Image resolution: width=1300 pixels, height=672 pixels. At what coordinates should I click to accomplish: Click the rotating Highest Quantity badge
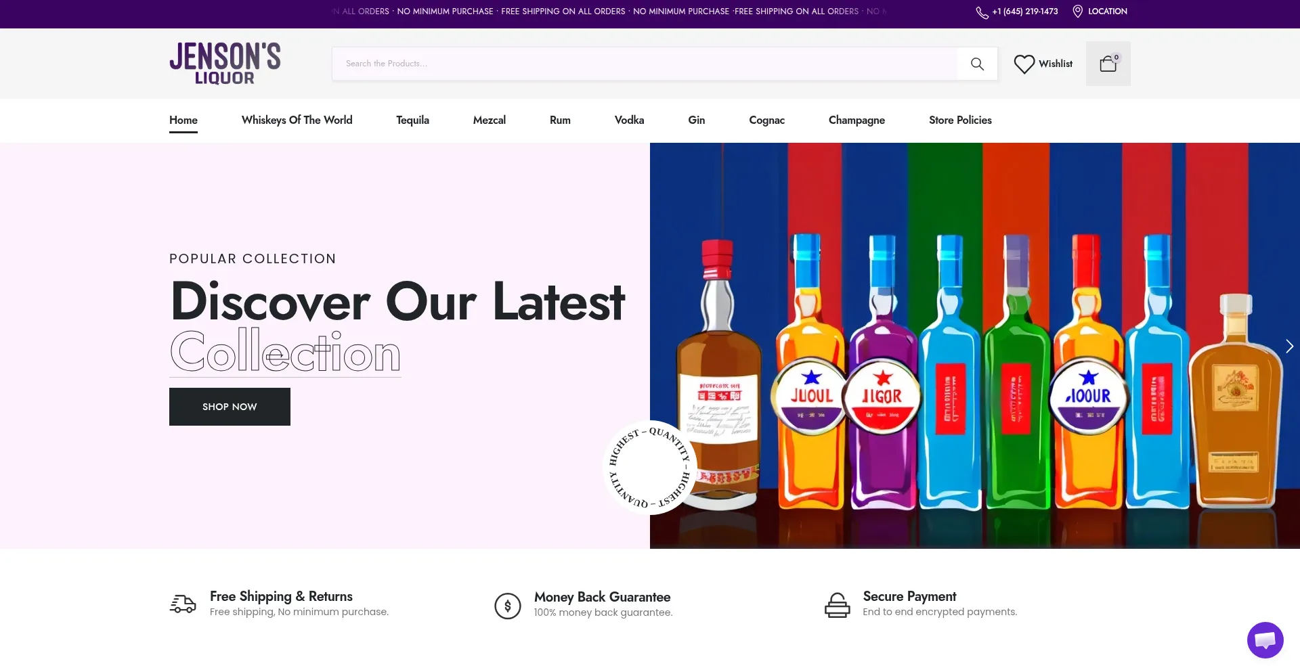pyautogui.click(x=650, y=468)
